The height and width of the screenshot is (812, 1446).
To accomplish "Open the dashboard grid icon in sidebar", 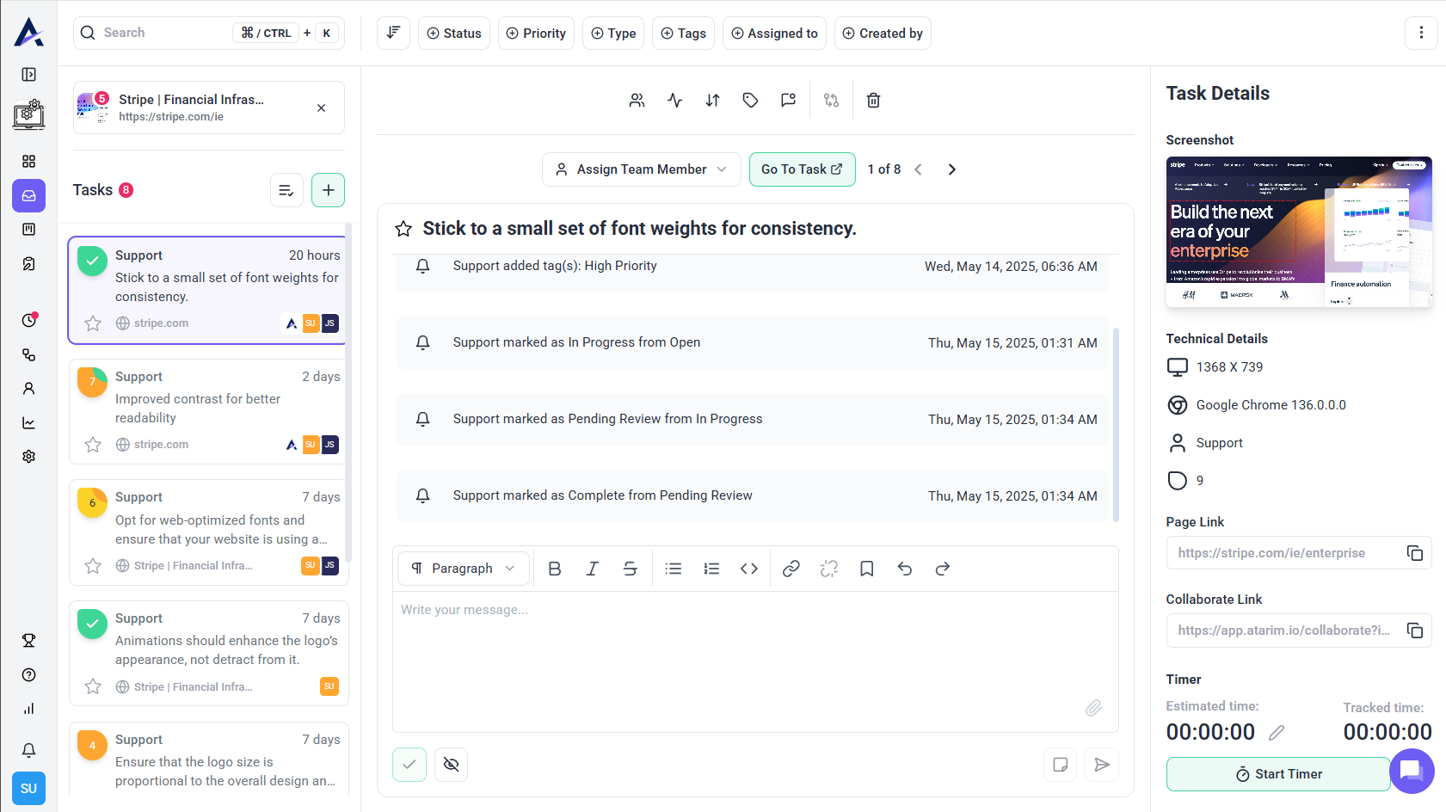I will tap(28, 162).
